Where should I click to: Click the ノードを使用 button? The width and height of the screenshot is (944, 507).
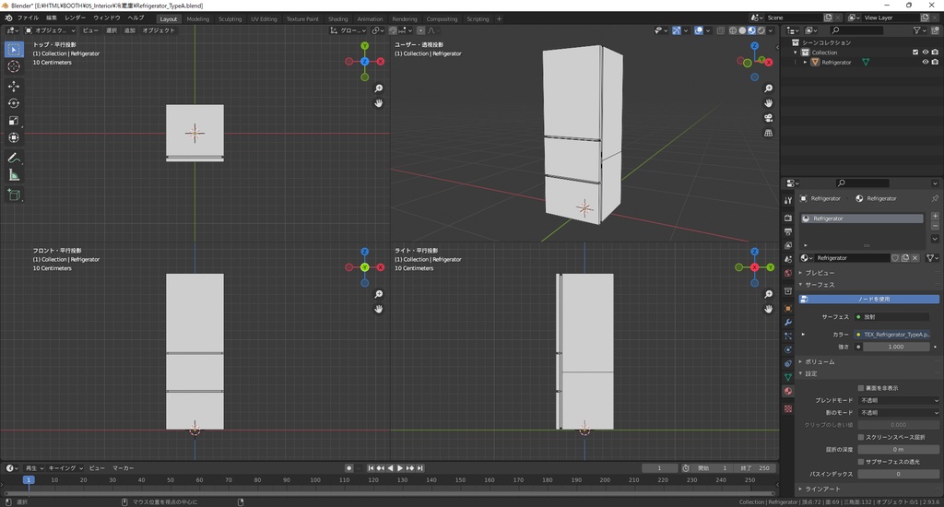874,299
